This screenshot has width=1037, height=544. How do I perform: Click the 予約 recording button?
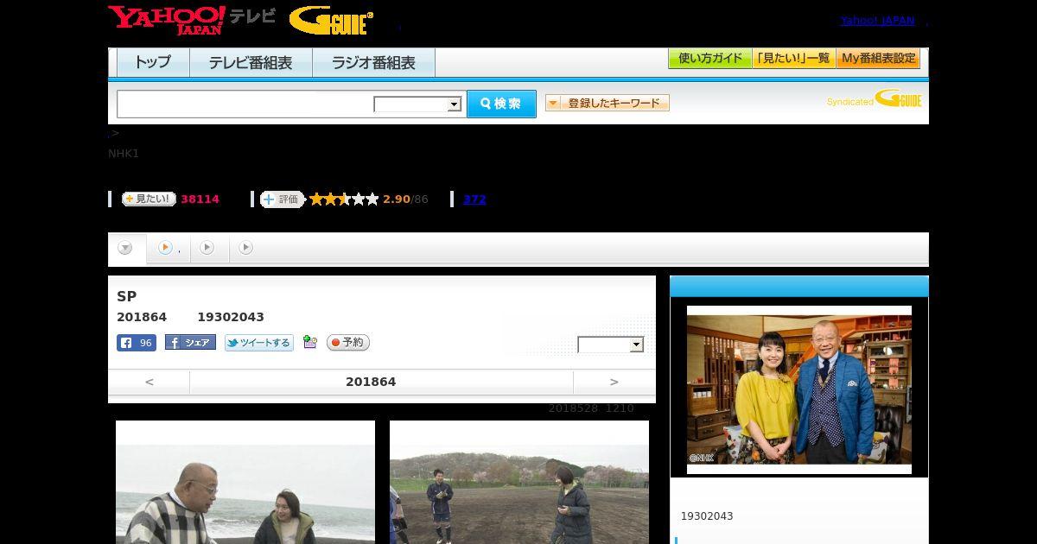[x=348, y=343]
